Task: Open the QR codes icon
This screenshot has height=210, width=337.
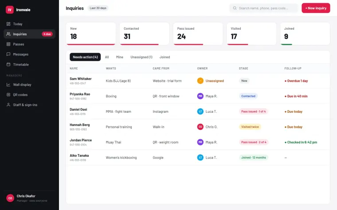Action: [x=8, y=95]
